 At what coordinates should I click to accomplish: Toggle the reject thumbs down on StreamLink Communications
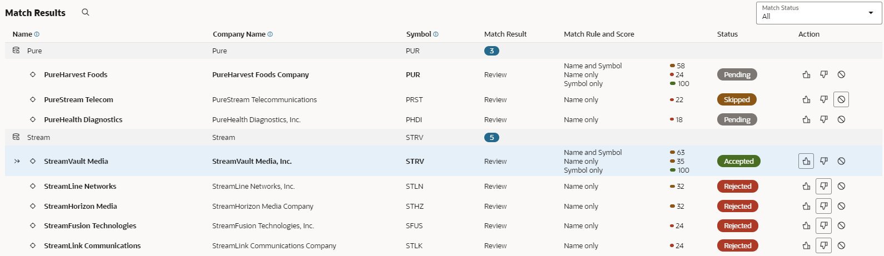coord(824,245)
